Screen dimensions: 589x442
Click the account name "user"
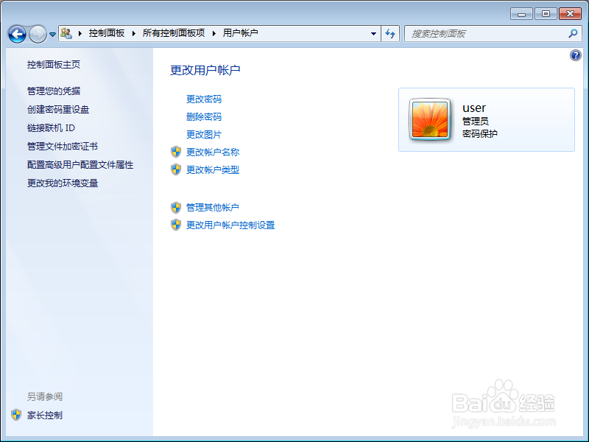[x=474, y=108]
